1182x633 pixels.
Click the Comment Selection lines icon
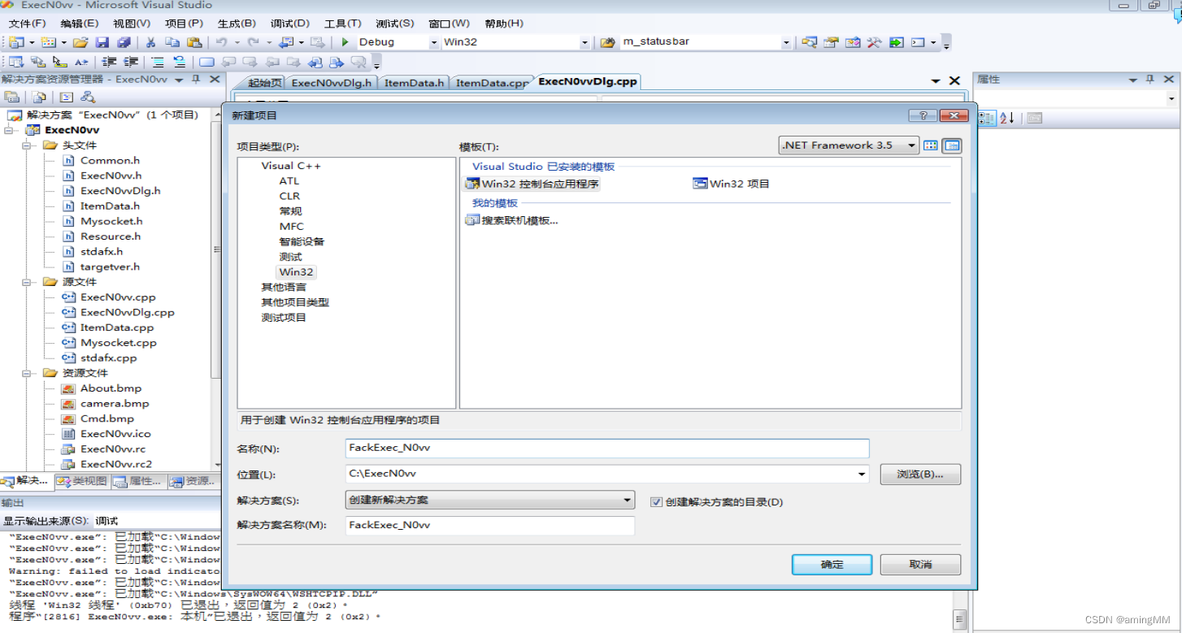159,62
